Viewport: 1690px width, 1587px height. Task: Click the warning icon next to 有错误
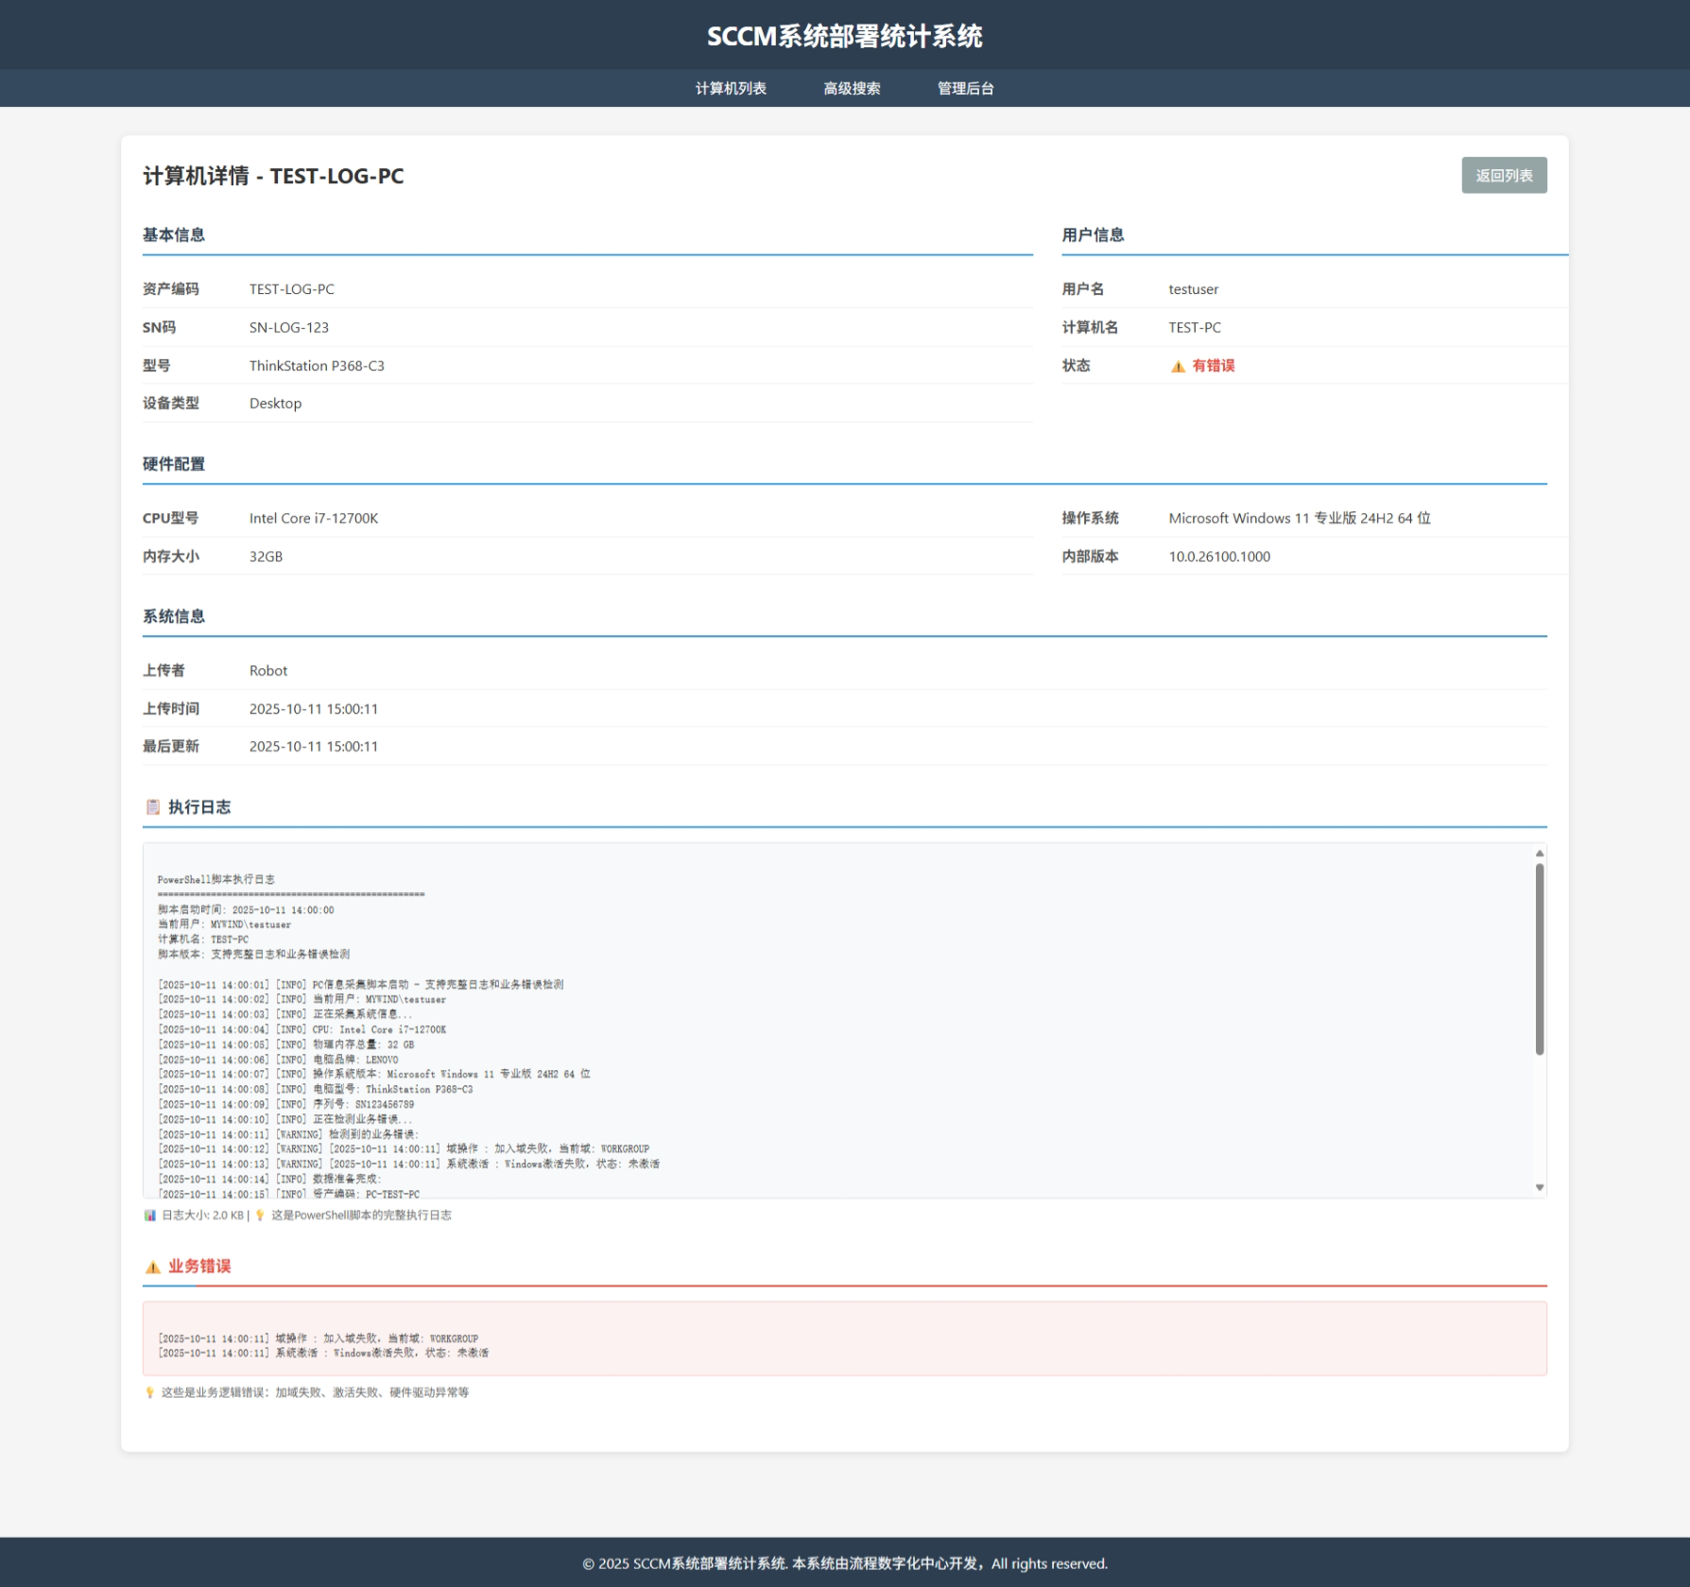(x=1178, y=366)
